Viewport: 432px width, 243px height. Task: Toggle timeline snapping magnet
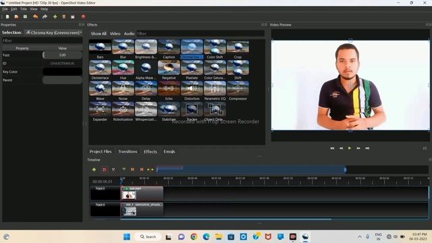[105, 169]
